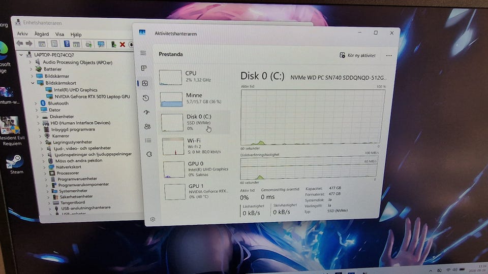Open Users icon in Task Manager sidebar
Screen dimensions: 488x274
pos(147,126)
